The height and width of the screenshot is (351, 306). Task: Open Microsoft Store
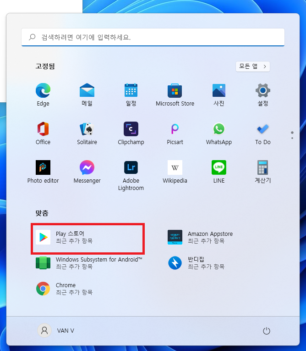click(x=175, y=95)
